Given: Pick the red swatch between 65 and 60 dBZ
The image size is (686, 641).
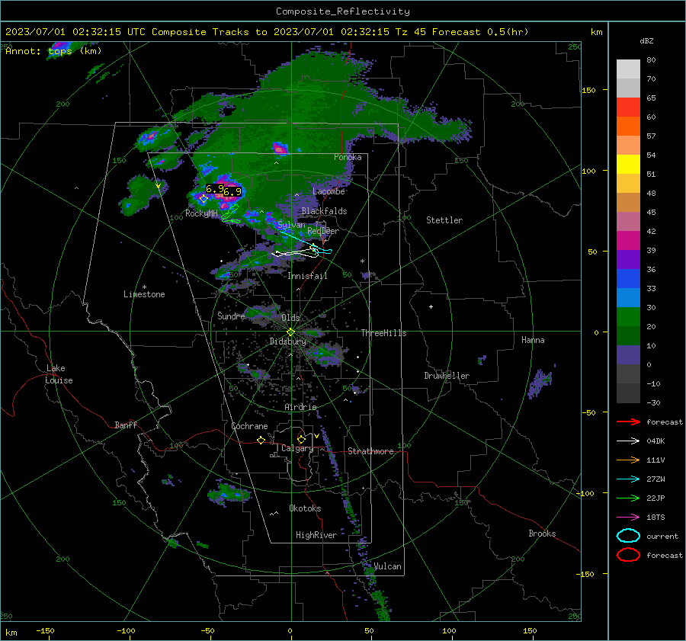Looking at the screenshot, I should click(628, 107).
